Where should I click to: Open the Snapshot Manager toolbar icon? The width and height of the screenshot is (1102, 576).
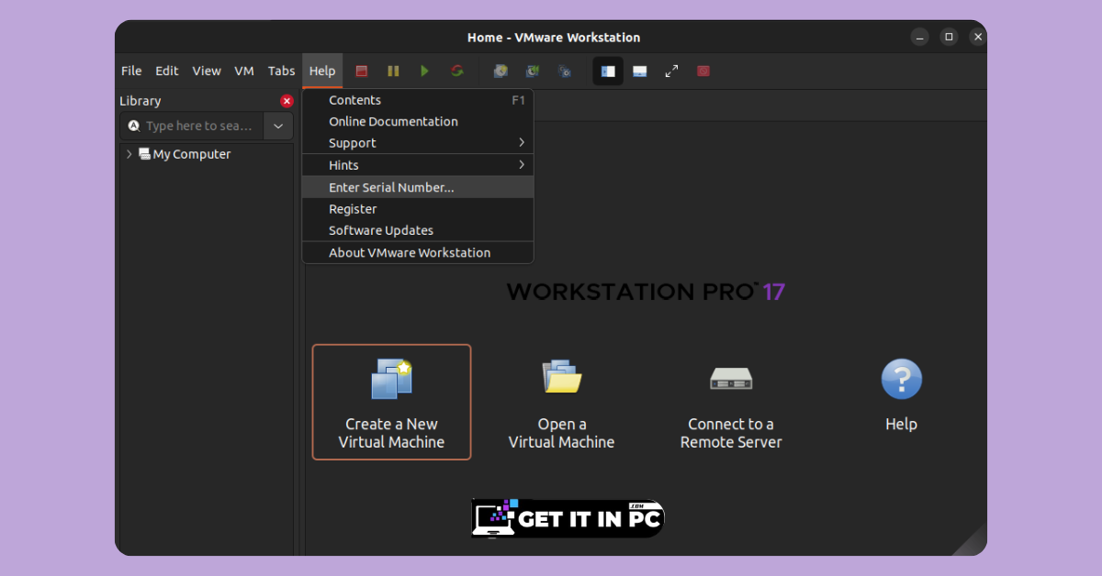point(565,71)
